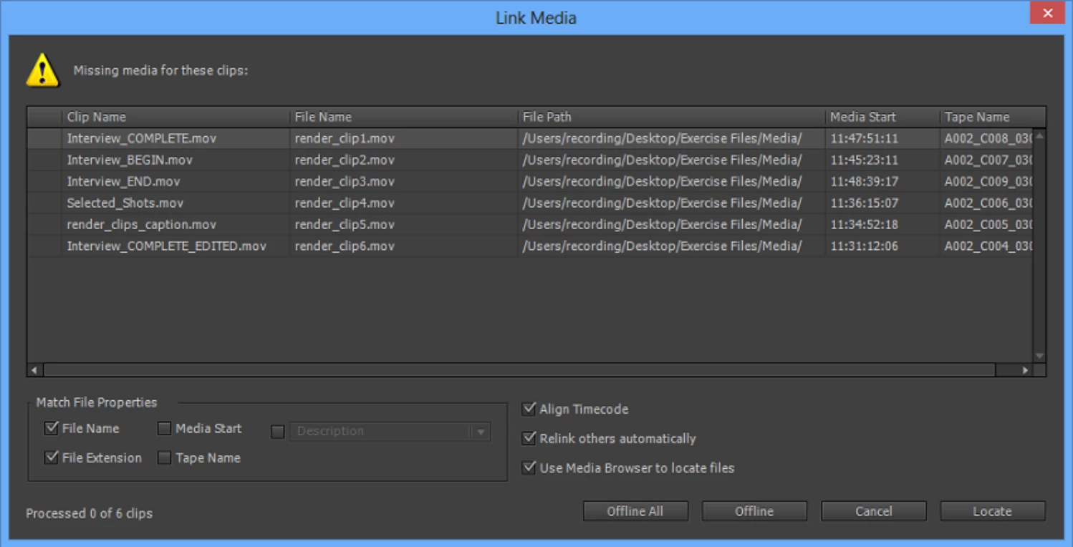Sort by the Media Start column header
The height and width of the screenshot is (547, 1073).
point(882,117)
